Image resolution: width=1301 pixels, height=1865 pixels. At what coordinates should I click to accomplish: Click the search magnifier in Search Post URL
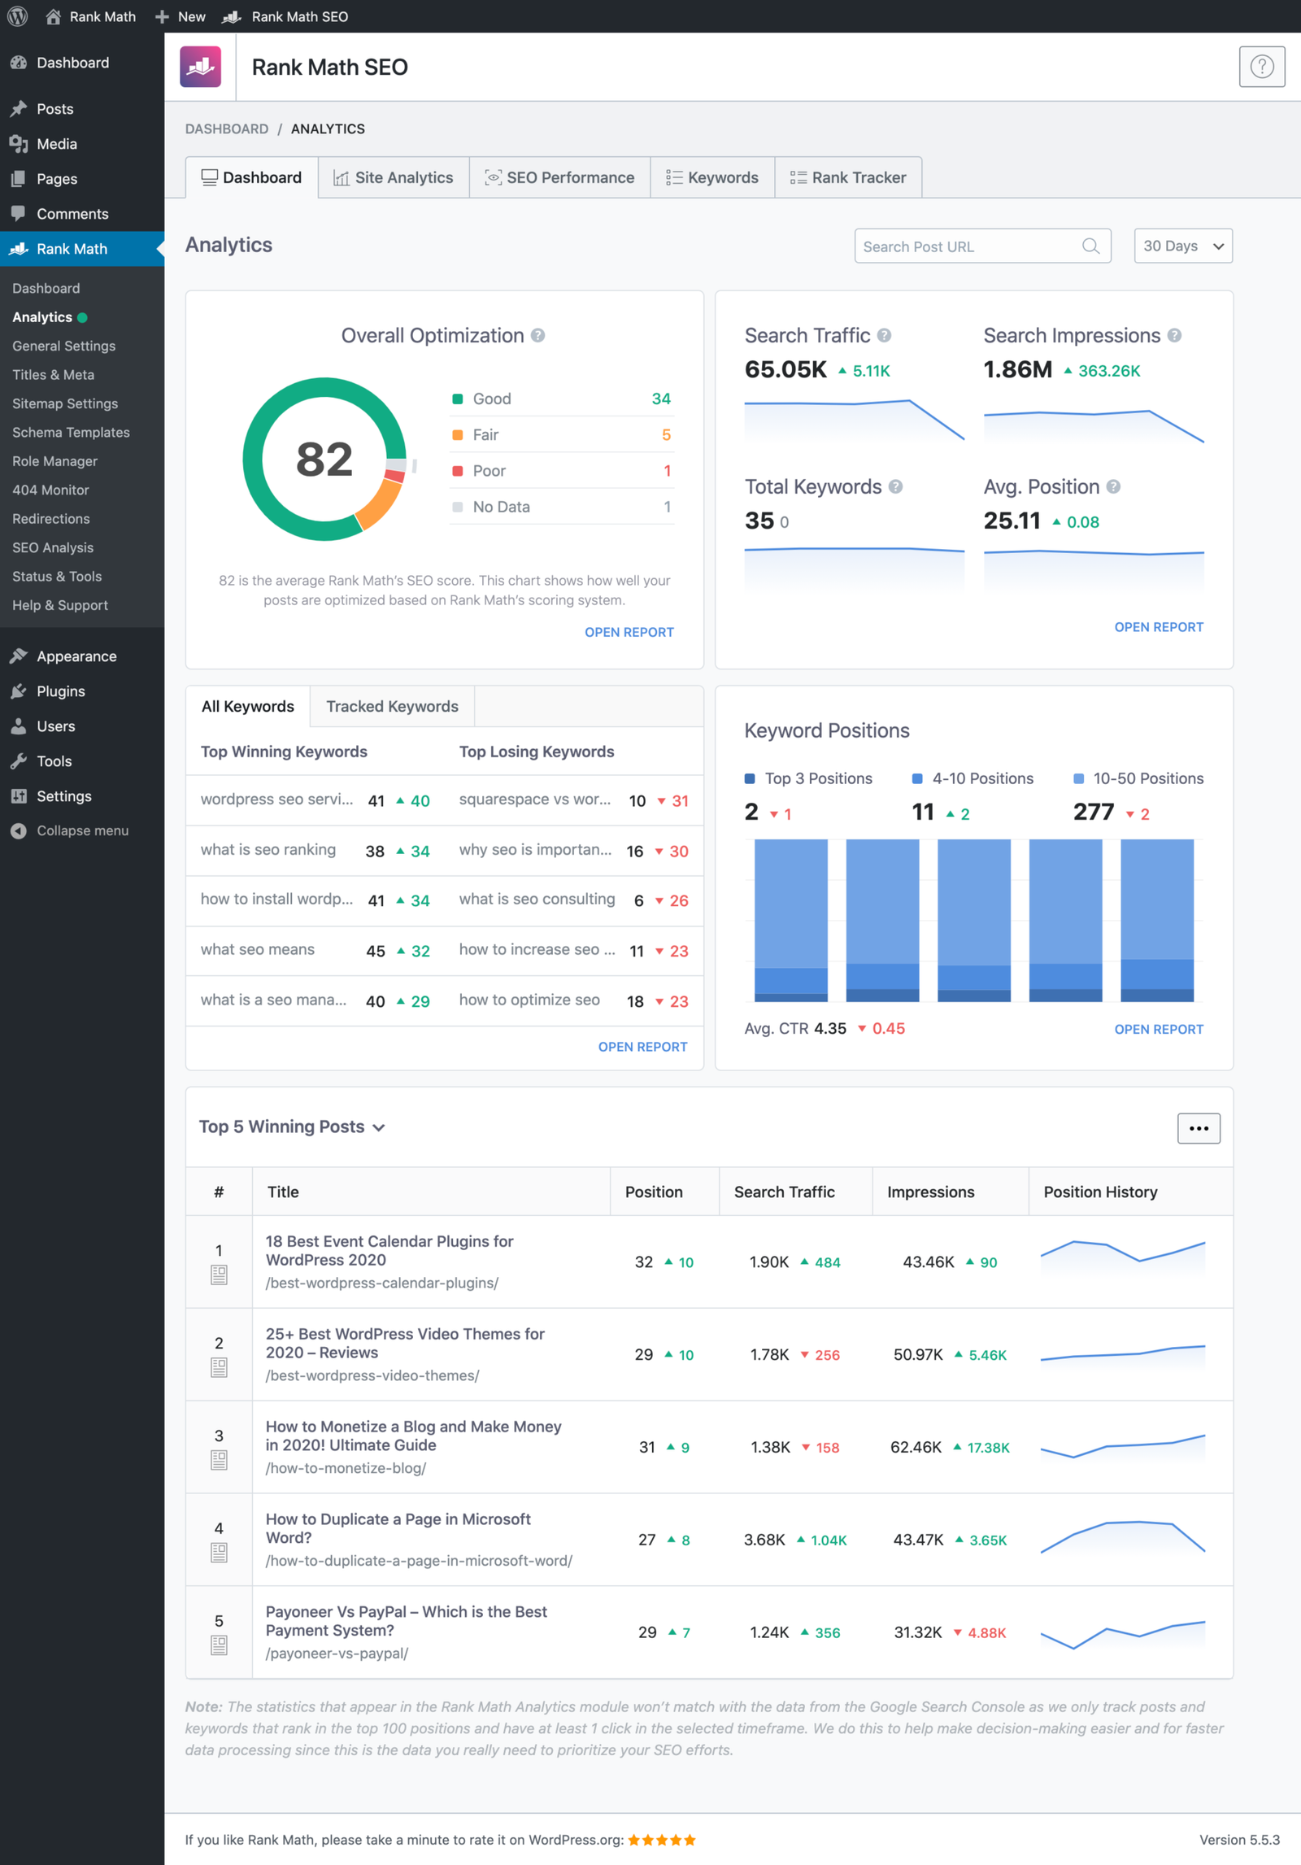pyautogui.click(x=1090, y=246)
